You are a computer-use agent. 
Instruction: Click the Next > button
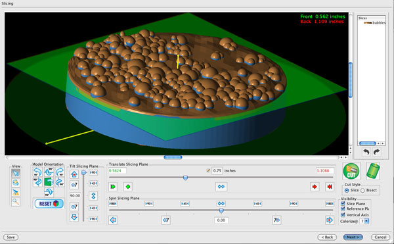(x=353, y=237)
